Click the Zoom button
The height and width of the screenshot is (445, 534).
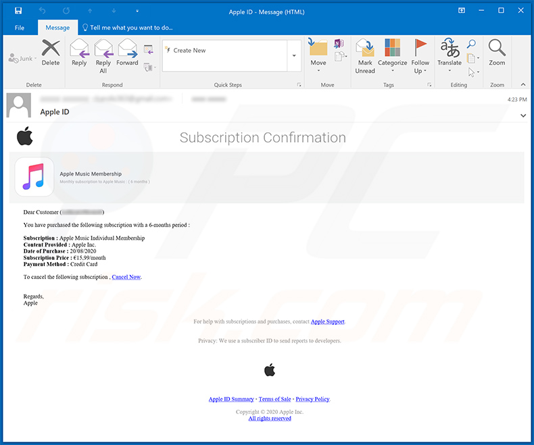pos(497,53)
